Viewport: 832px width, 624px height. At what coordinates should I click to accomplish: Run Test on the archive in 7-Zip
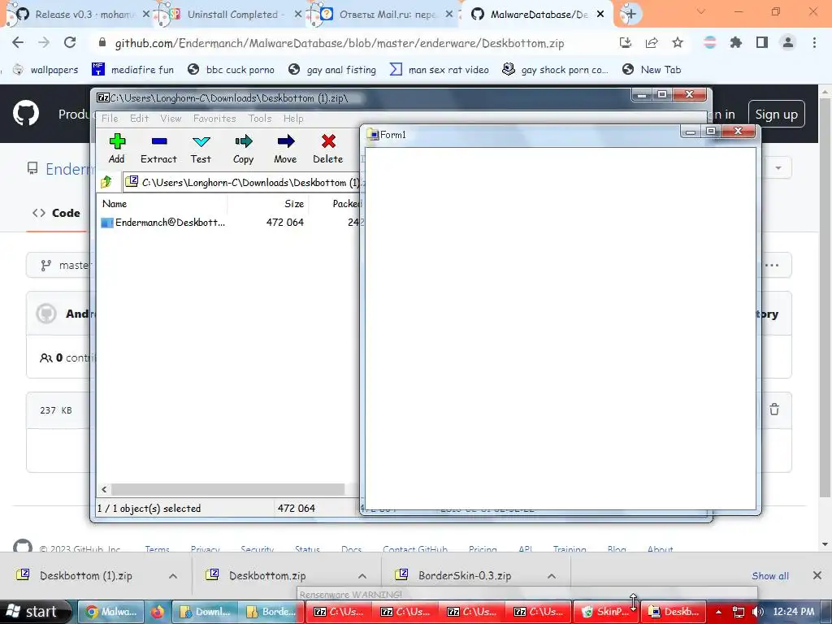[201, 149]
